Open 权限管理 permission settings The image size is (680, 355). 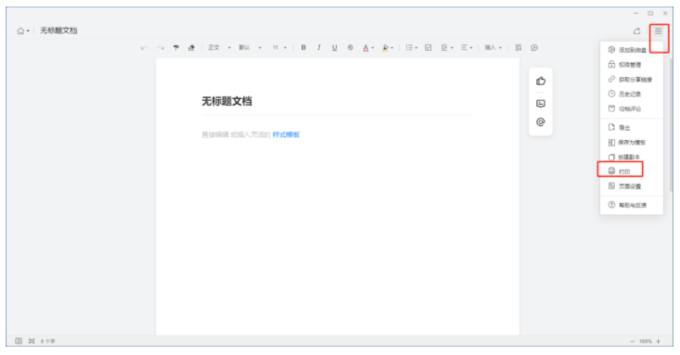632,65
